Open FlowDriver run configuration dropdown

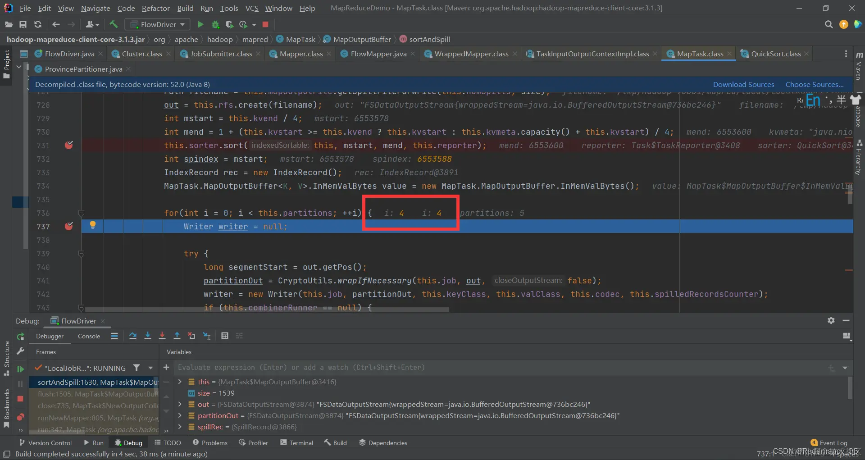coord(157,24)
